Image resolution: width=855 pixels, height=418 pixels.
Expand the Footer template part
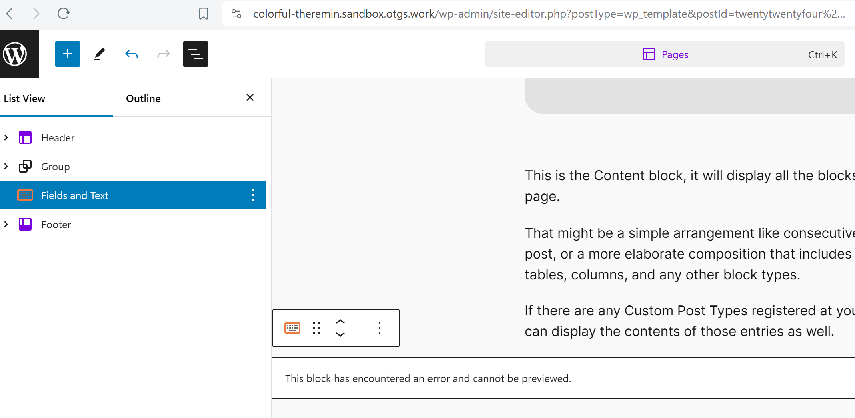6,224
